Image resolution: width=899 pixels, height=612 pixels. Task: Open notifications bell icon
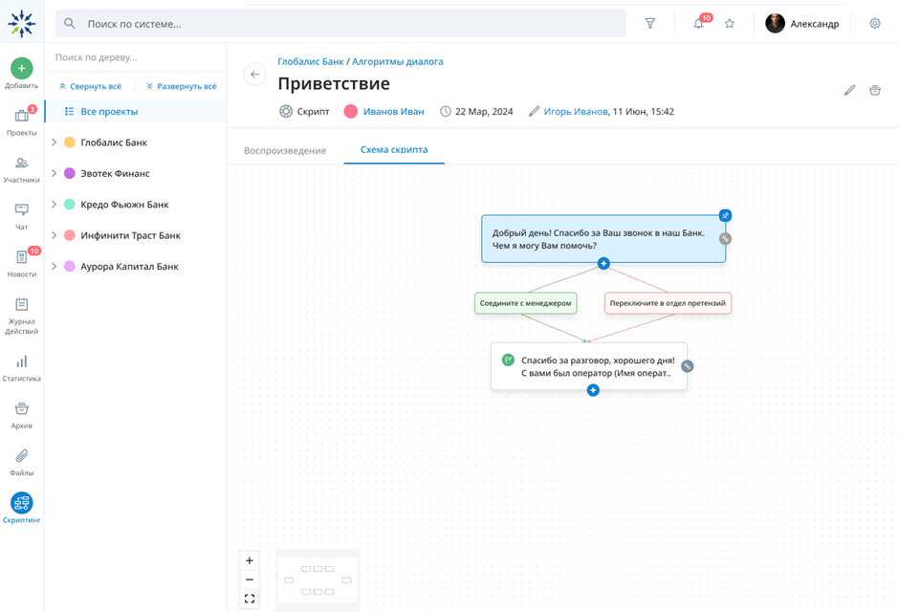point(698,24)
